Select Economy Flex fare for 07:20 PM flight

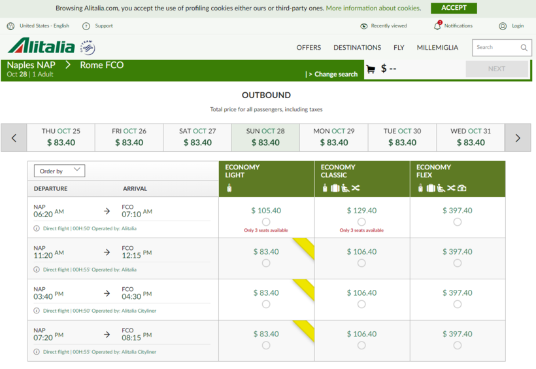[x=457, y=345]
